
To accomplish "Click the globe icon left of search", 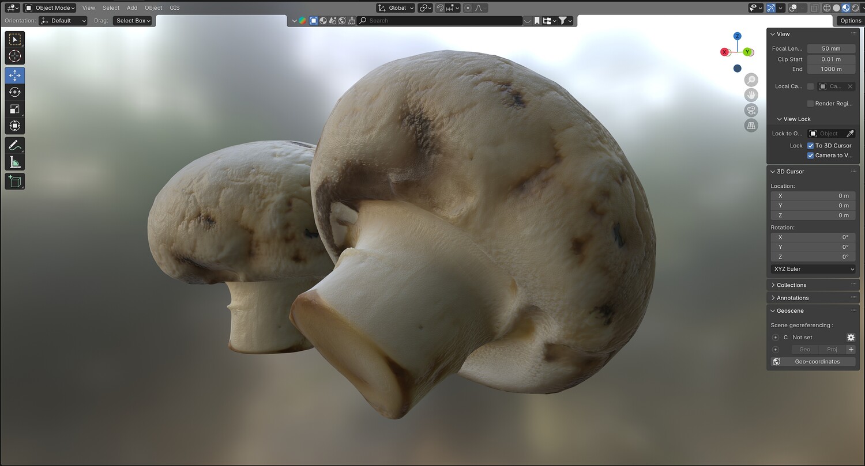I will [x=342, y=21].
